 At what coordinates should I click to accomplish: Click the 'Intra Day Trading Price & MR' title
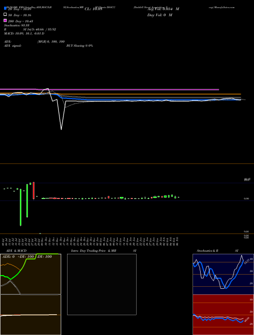[93, 251]
